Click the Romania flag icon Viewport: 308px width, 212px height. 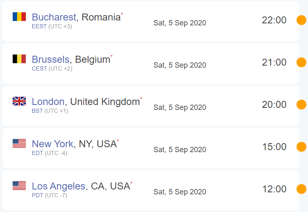19,16
